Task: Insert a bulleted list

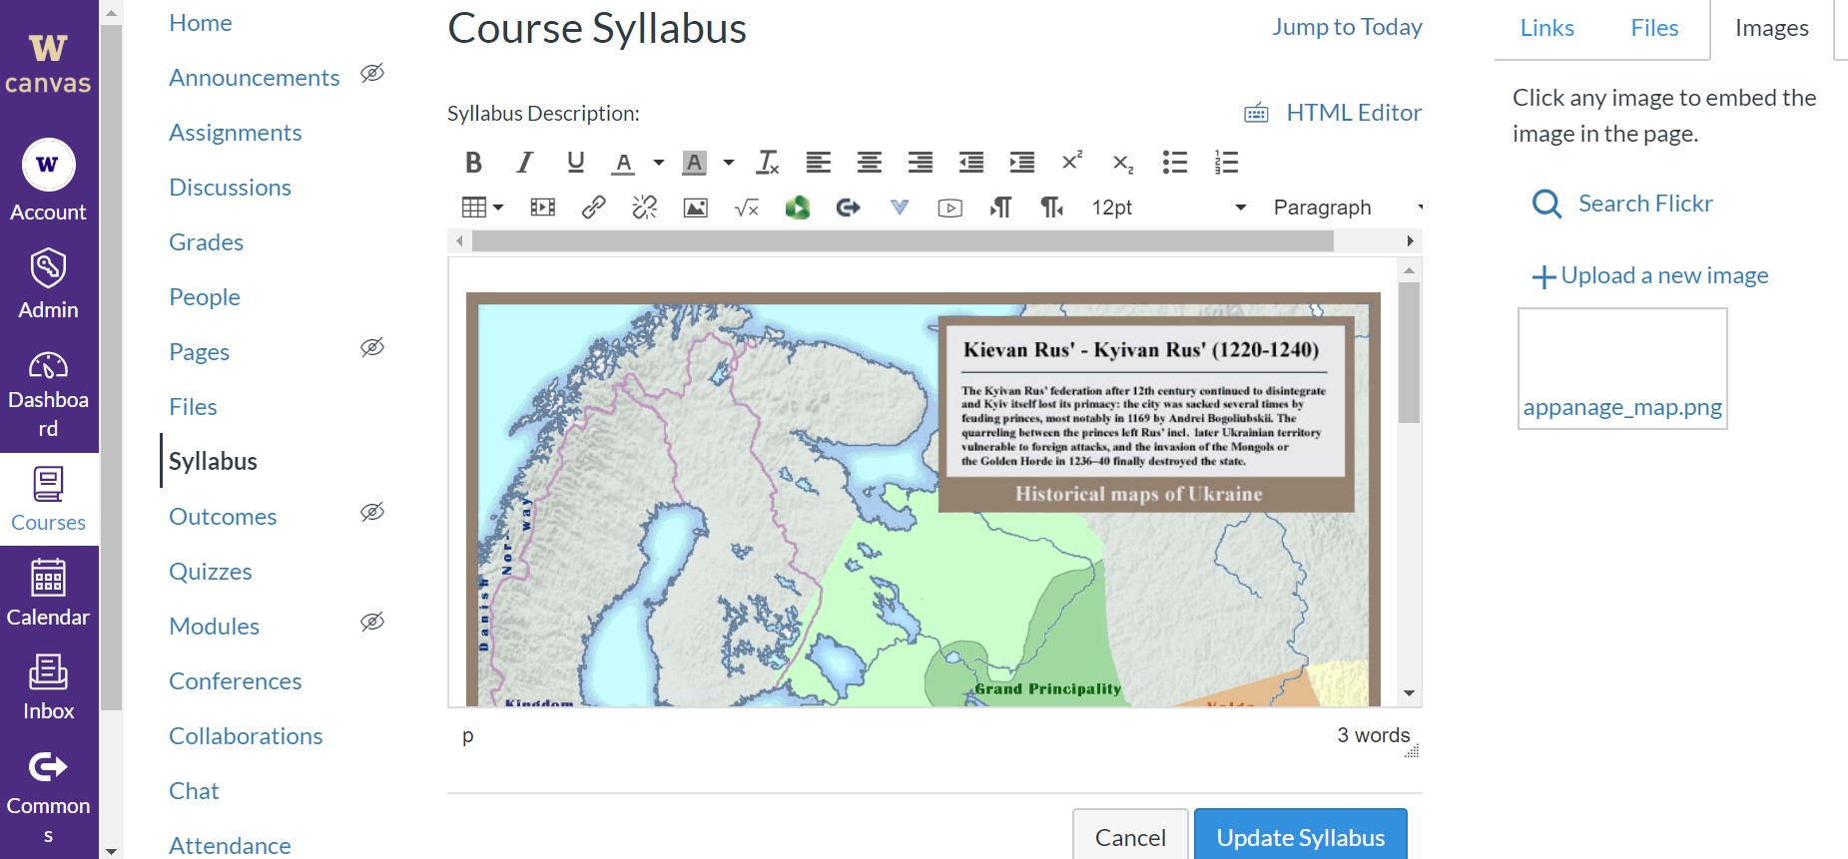Action: pyautogui.click(x=1175, y=163)
